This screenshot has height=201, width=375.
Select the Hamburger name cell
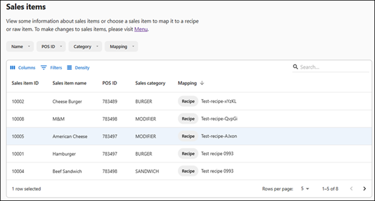point(64,154)
